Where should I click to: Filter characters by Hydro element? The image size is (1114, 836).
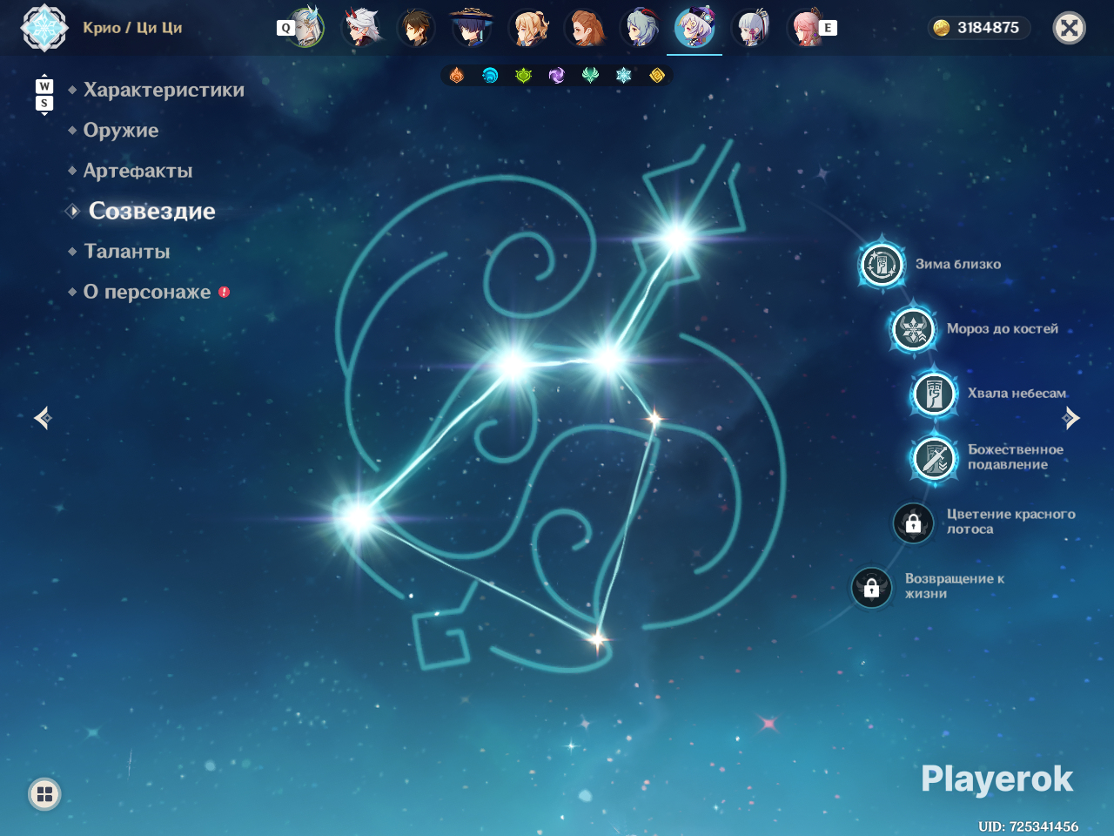[x=490, y=76]
